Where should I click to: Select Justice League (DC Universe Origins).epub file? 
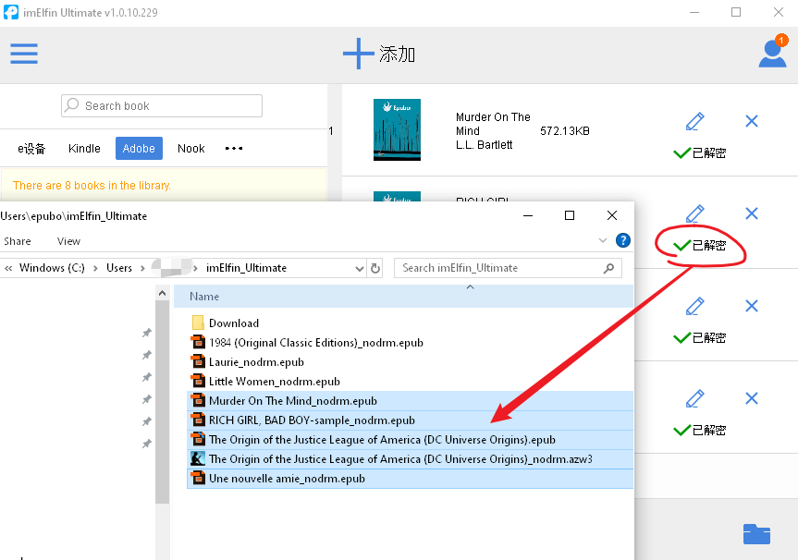(411, 440)
